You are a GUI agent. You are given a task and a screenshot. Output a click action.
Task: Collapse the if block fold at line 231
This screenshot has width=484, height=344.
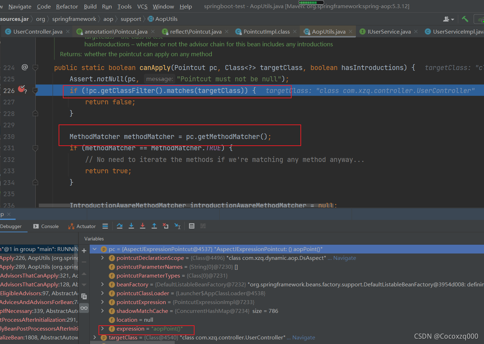[35, 148]
